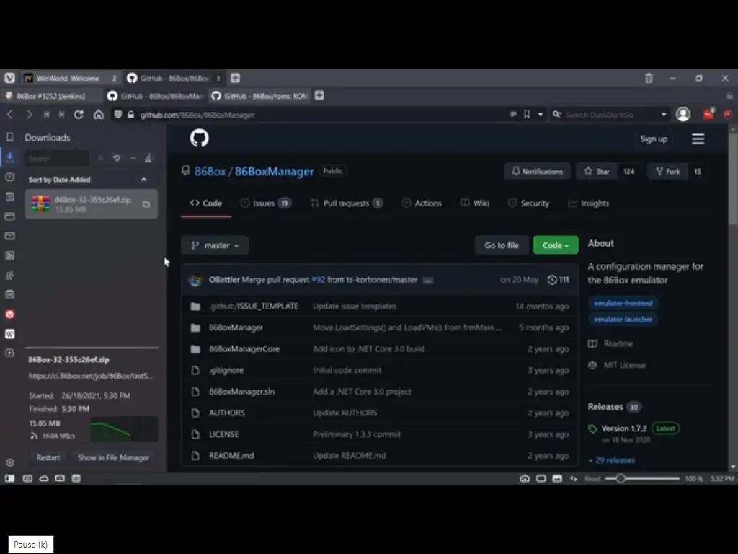Toggle images display in status bar
The height and width of the screenshot is (554, 738).
[557, 478]
